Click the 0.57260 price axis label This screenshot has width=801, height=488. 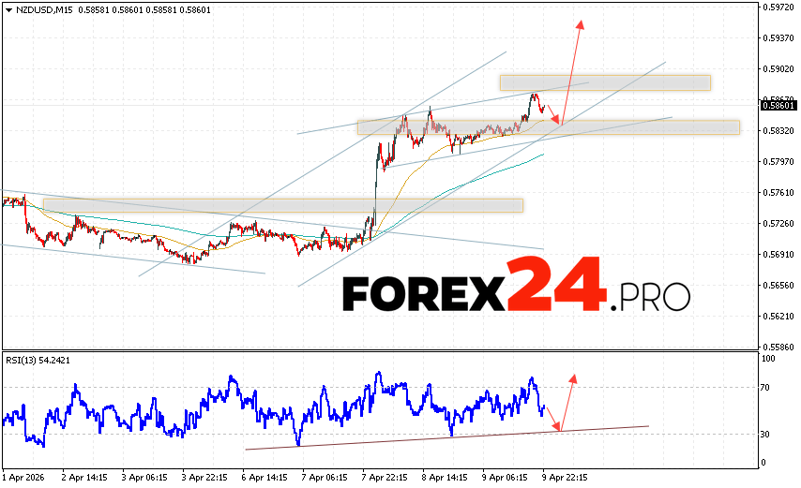pos(778,224)
